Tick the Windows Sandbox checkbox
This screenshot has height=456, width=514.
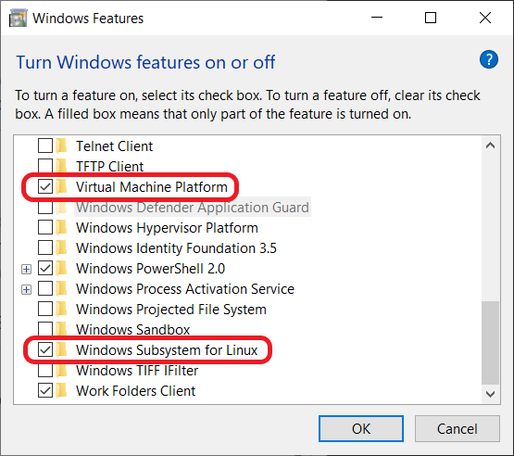[x=45, y=329]
